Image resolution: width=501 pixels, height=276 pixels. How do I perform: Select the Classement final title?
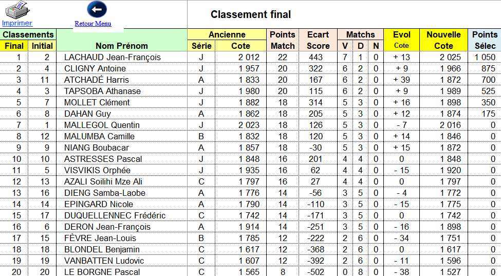coord(251,15)
